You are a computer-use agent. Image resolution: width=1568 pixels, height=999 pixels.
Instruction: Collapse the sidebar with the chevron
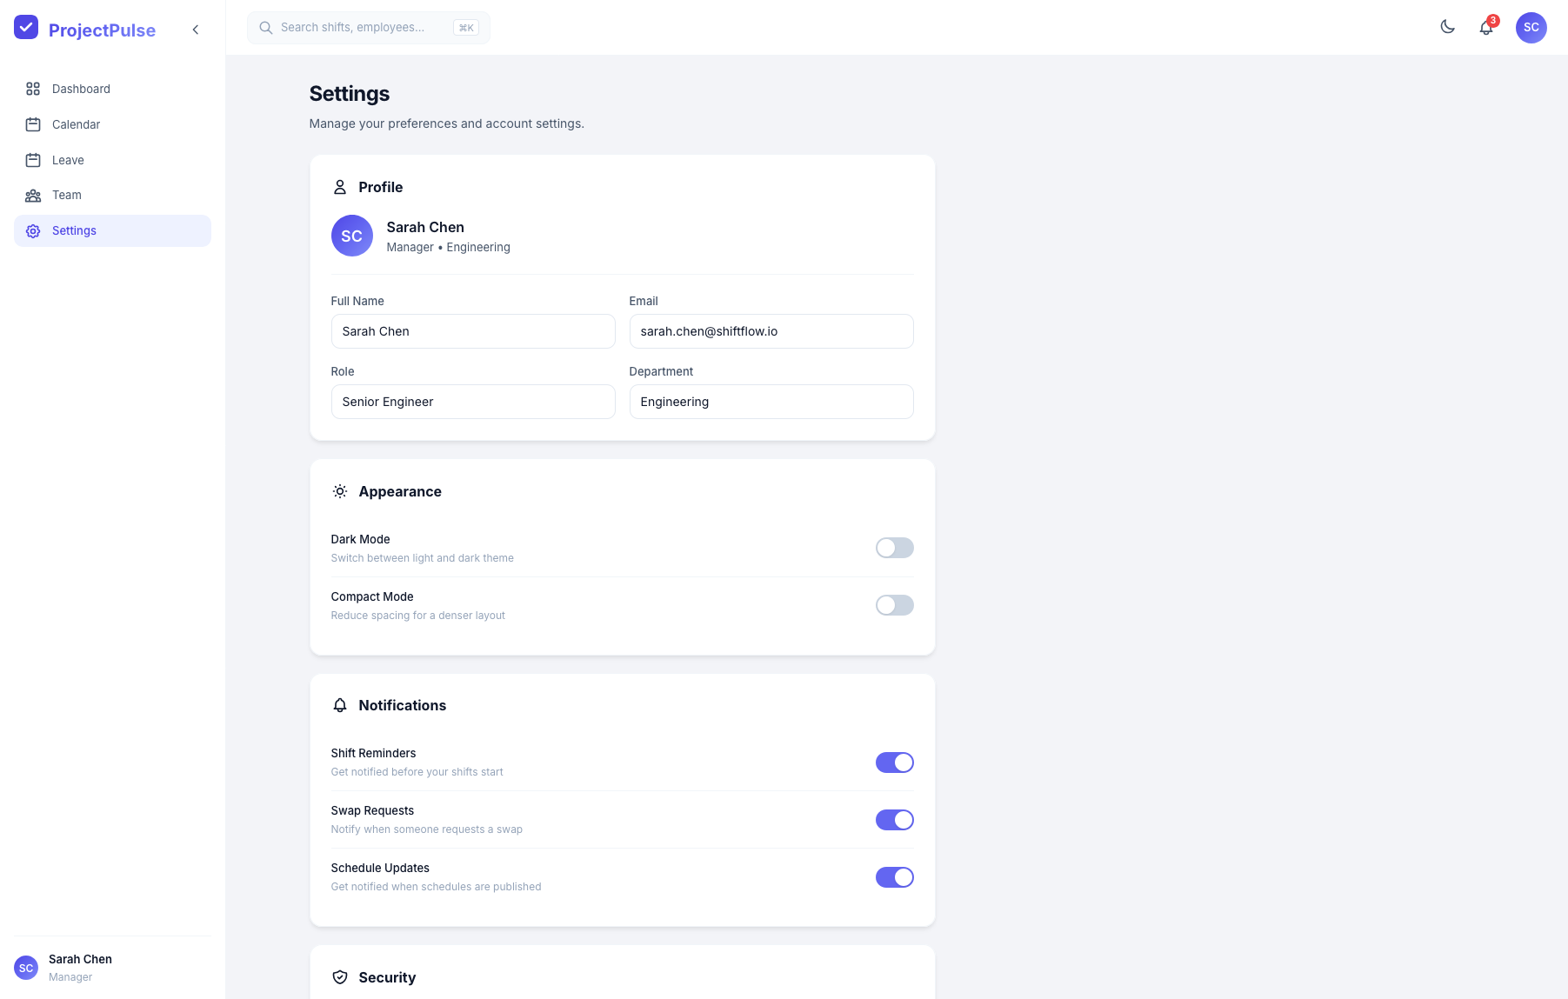[196, 30]
